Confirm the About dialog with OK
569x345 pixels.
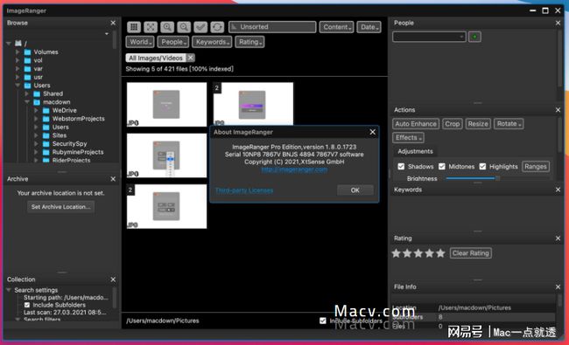[x=355, y=190]
